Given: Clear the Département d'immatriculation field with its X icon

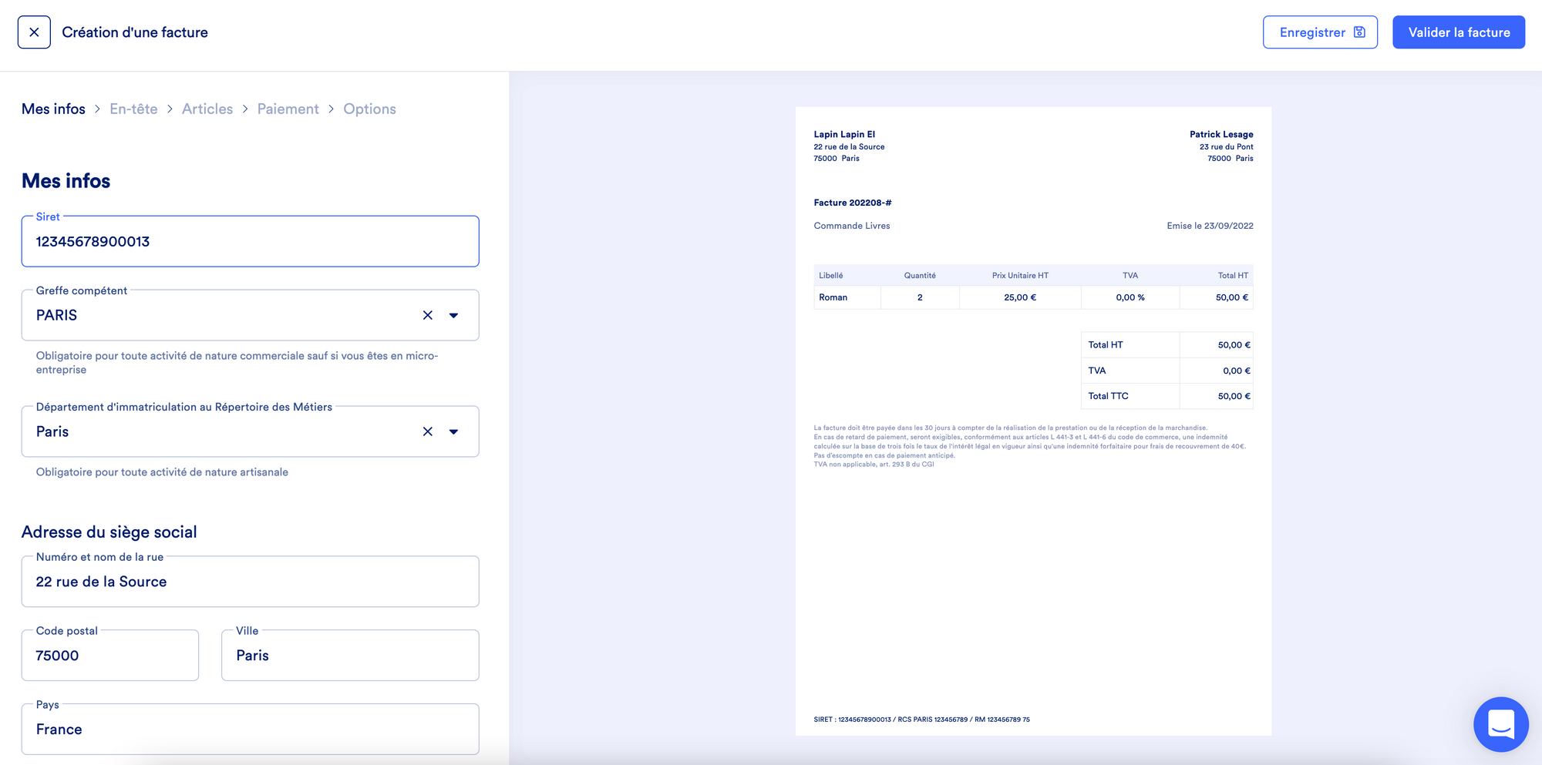Looking at the screenshot, I should 428,431.
